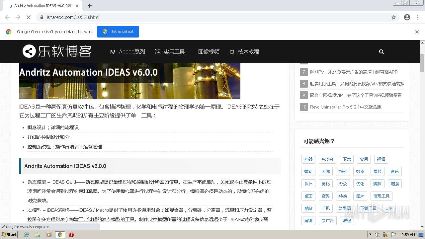
Task: Bookmark this page with the star icon
Action: coord(394,17)
